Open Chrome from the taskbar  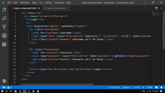[x=20, y=91]
